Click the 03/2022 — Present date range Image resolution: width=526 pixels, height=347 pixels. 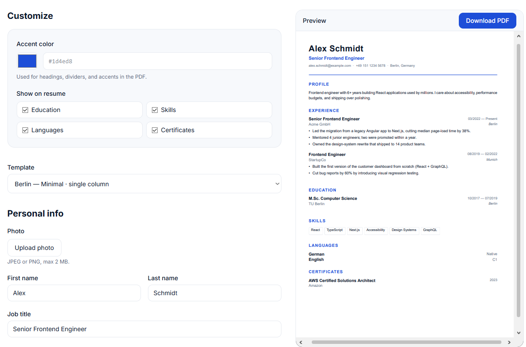(x=483, y=119)
